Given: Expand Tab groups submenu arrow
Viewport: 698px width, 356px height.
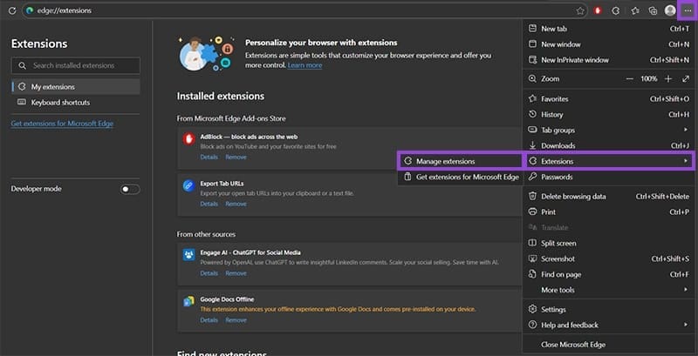Looking at the screenshot, I should pos(686,130).
